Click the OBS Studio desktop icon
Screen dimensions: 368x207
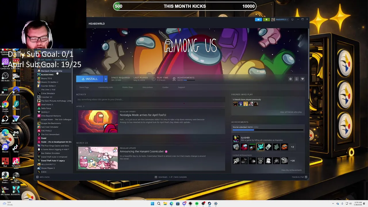tap(5, 77)
